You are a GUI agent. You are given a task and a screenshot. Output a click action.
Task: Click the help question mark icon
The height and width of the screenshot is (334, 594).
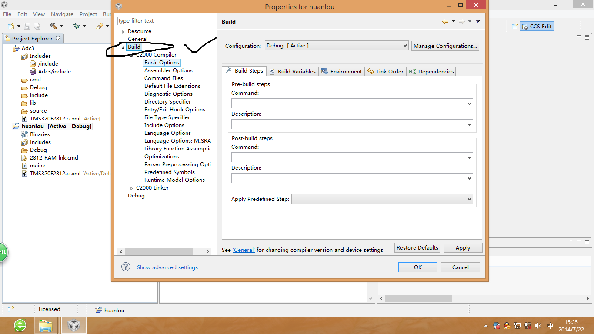(126, 267)
